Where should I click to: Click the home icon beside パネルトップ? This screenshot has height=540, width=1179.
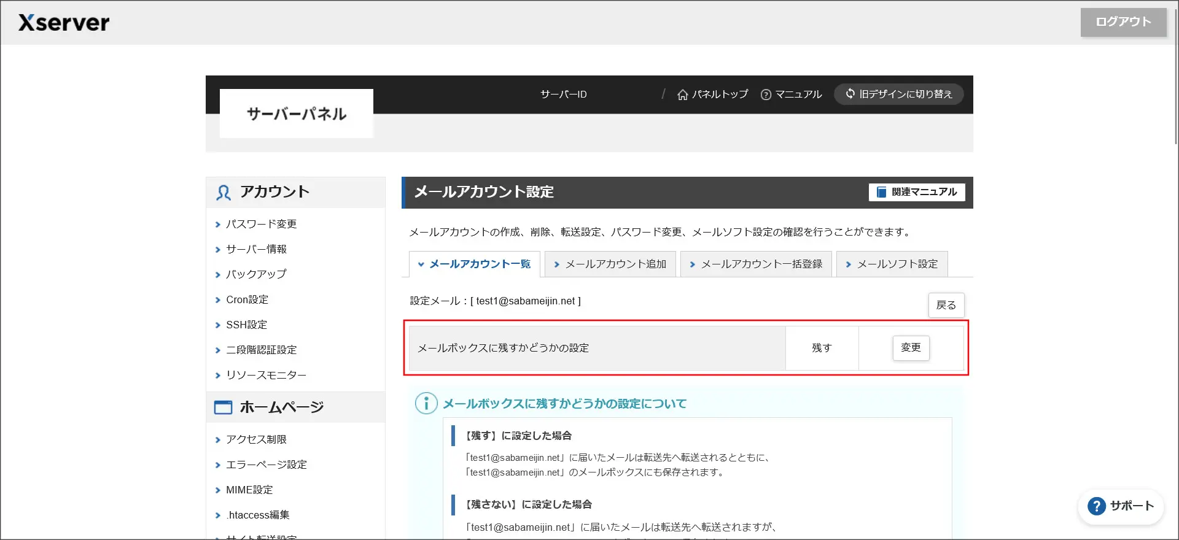point(682,94)
